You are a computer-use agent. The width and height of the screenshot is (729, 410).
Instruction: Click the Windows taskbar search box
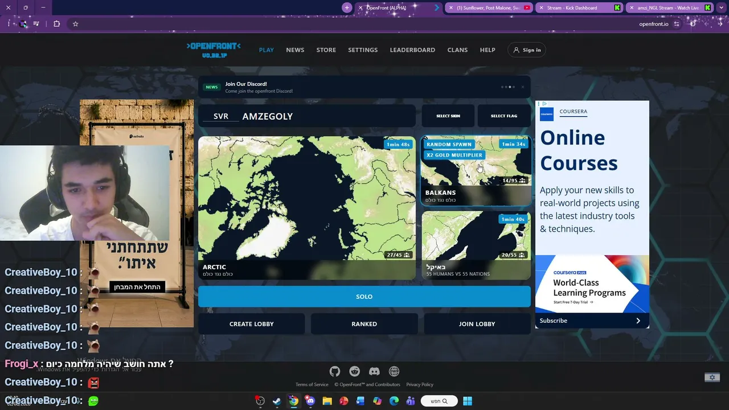(439, 401)
